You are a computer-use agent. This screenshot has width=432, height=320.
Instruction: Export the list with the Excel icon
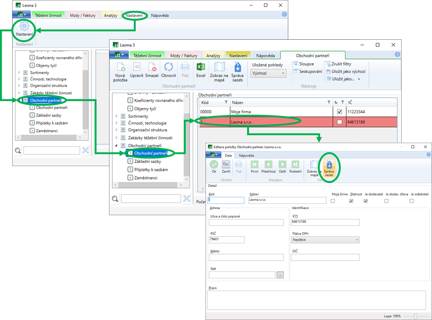[201, 67]
